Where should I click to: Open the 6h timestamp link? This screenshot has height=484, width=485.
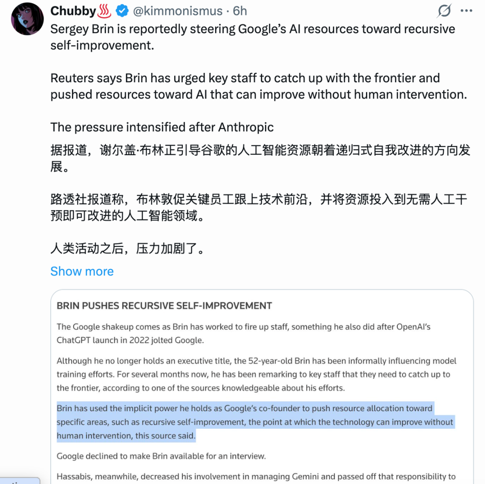point(240,11)
